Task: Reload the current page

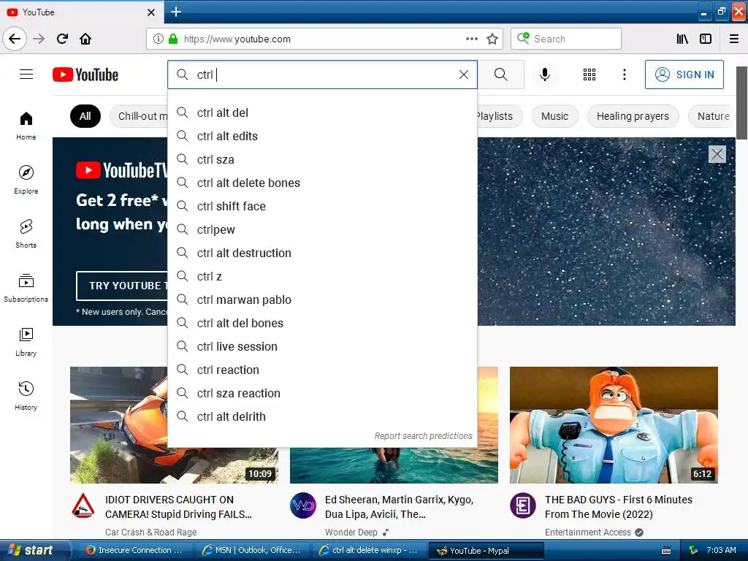Action: point(62,39)
